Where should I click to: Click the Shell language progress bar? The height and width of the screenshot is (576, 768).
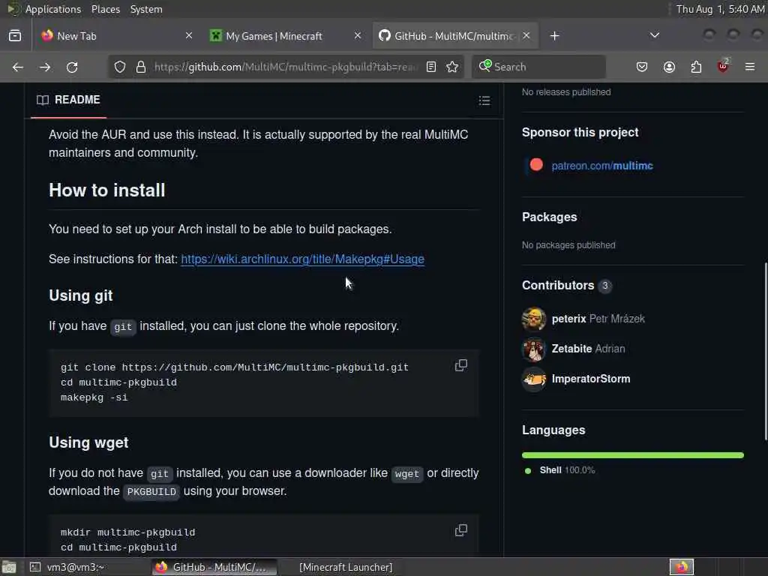click(633, 455)
